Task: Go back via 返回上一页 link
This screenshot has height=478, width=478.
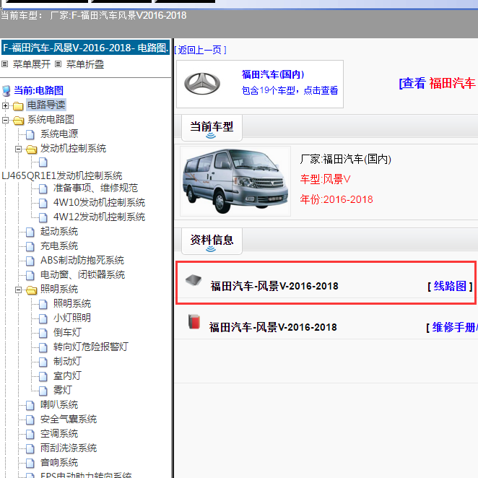Action: pyautogui.click(x=200, y=50)
